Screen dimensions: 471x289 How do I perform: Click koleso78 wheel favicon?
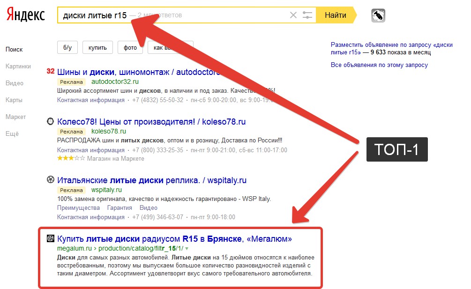tap(51, 121)
